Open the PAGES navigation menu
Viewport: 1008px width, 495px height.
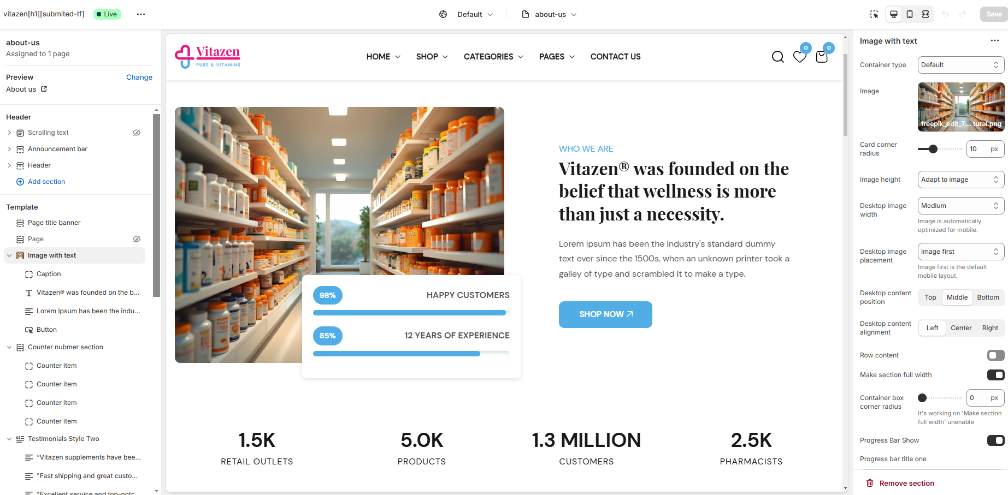tap(557, 57)
